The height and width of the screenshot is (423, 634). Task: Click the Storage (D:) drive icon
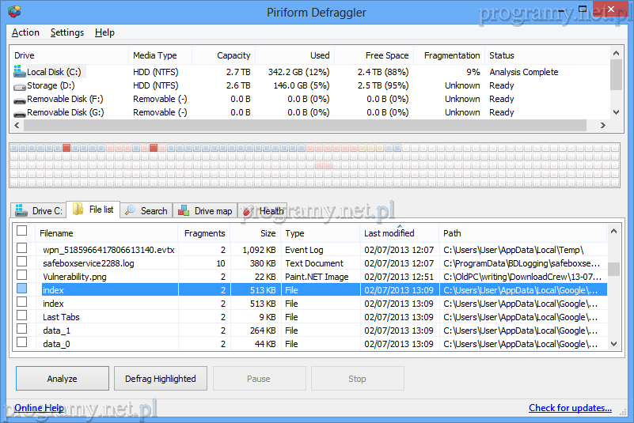tap(20, 85)
